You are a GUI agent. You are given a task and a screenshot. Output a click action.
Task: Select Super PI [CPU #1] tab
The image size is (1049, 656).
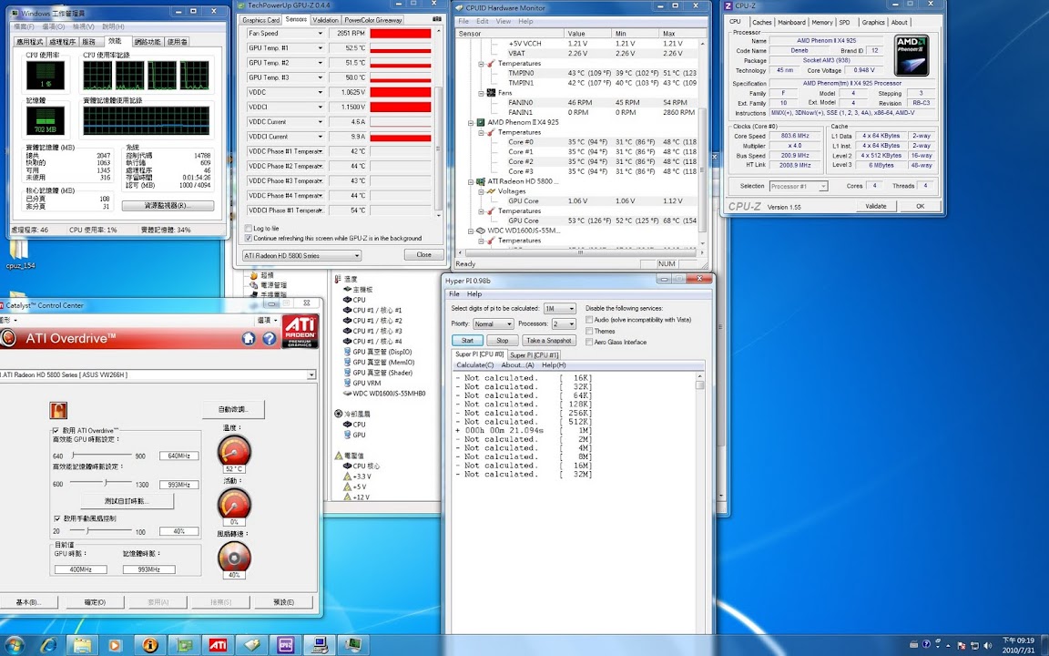point(534,355)
